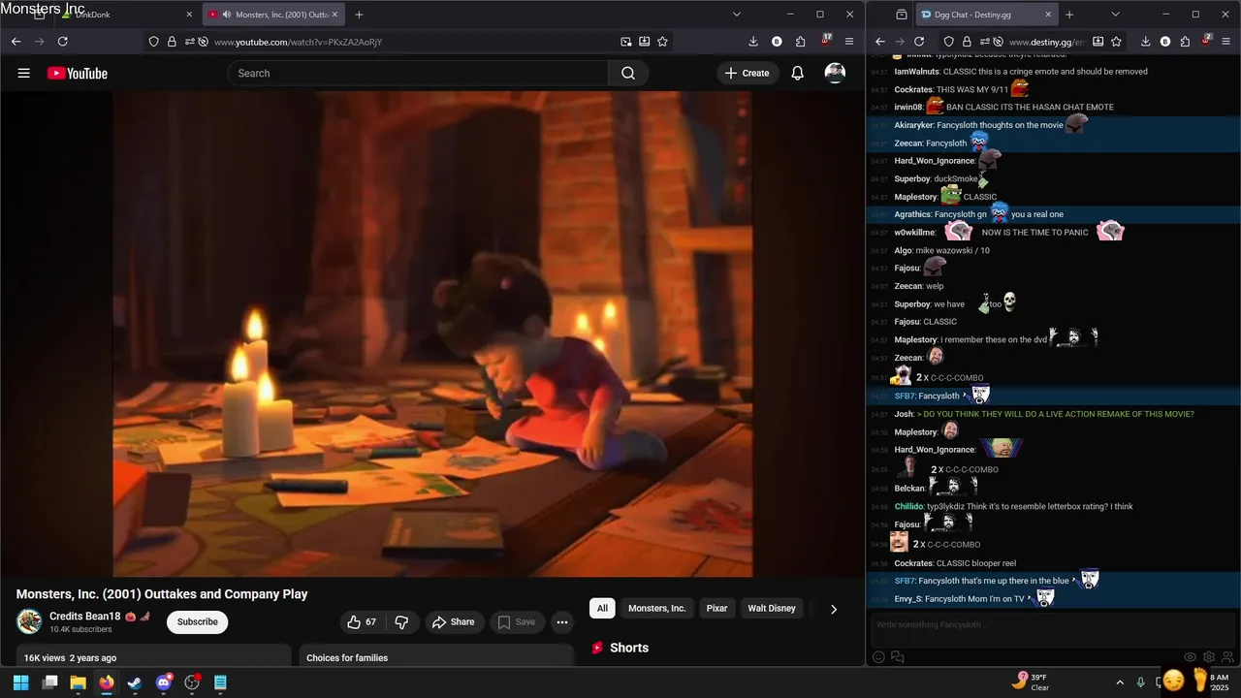The height and width of the screenshot is (698, 1241).
Task: Switch to the DinkDonk browser tab
Action: (x=114, y=15)
